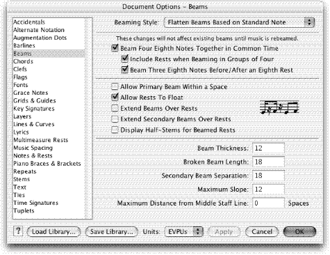Open Grids & Guides options
The width and height of the screenshot is (330, 255).
(49, 100)
